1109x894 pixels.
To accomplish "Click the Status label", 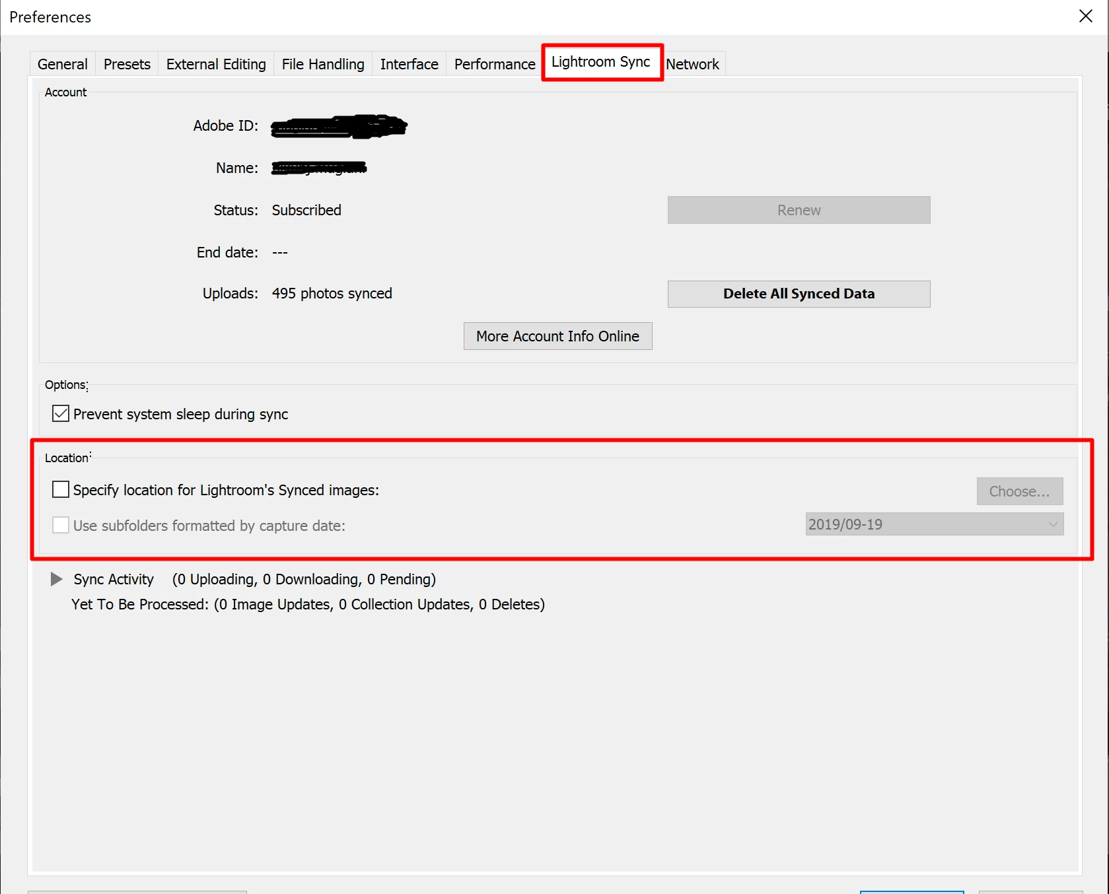I will click(236, 210).
